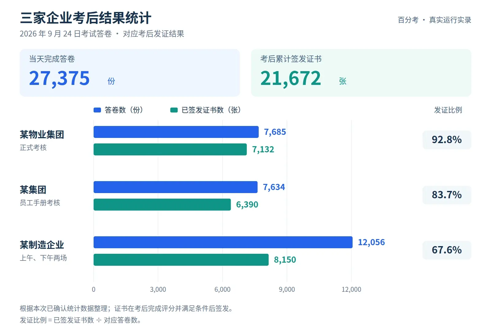Click the 某制造企业 row label
This screenshot has width=491, height=331.
(x=42, y=245)
